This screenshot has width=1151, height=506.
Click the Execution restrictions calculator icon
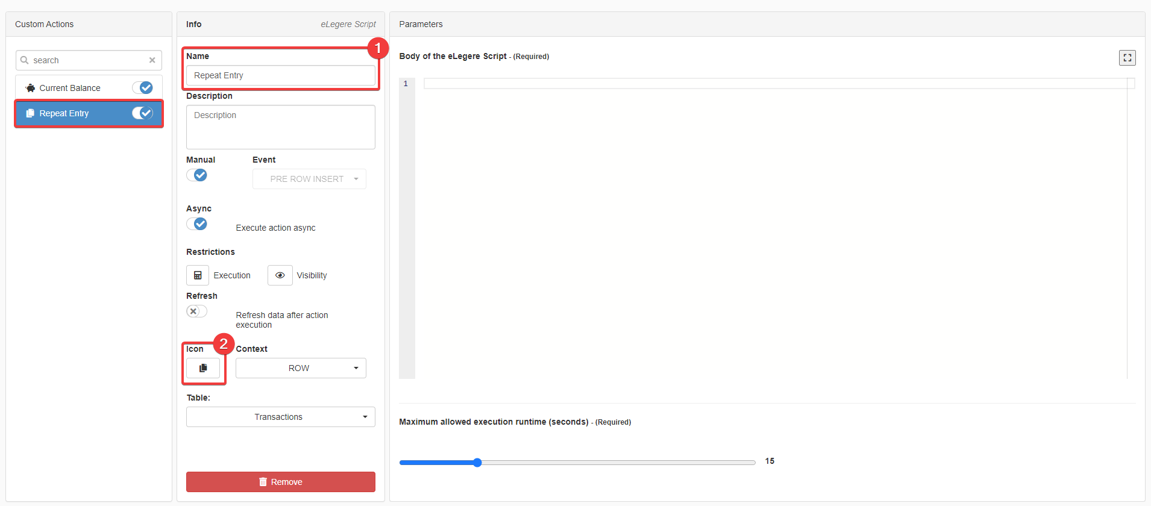tap(198, 275)
